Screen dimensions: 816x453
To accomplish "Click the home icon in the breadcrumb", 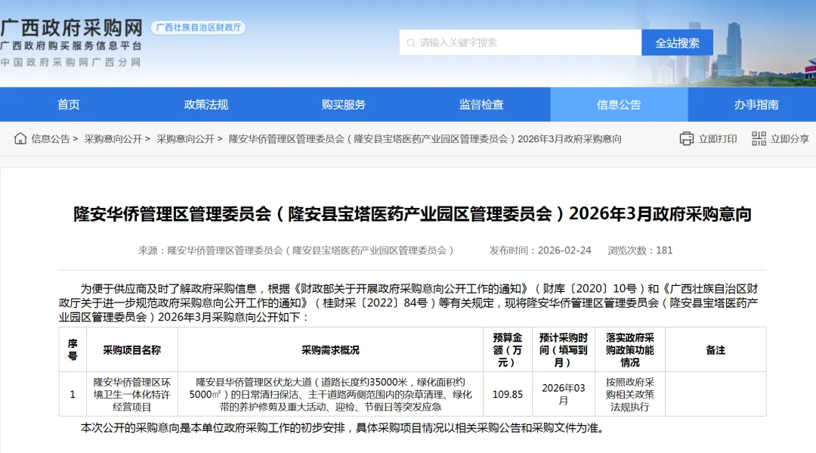I will [20, 138].
